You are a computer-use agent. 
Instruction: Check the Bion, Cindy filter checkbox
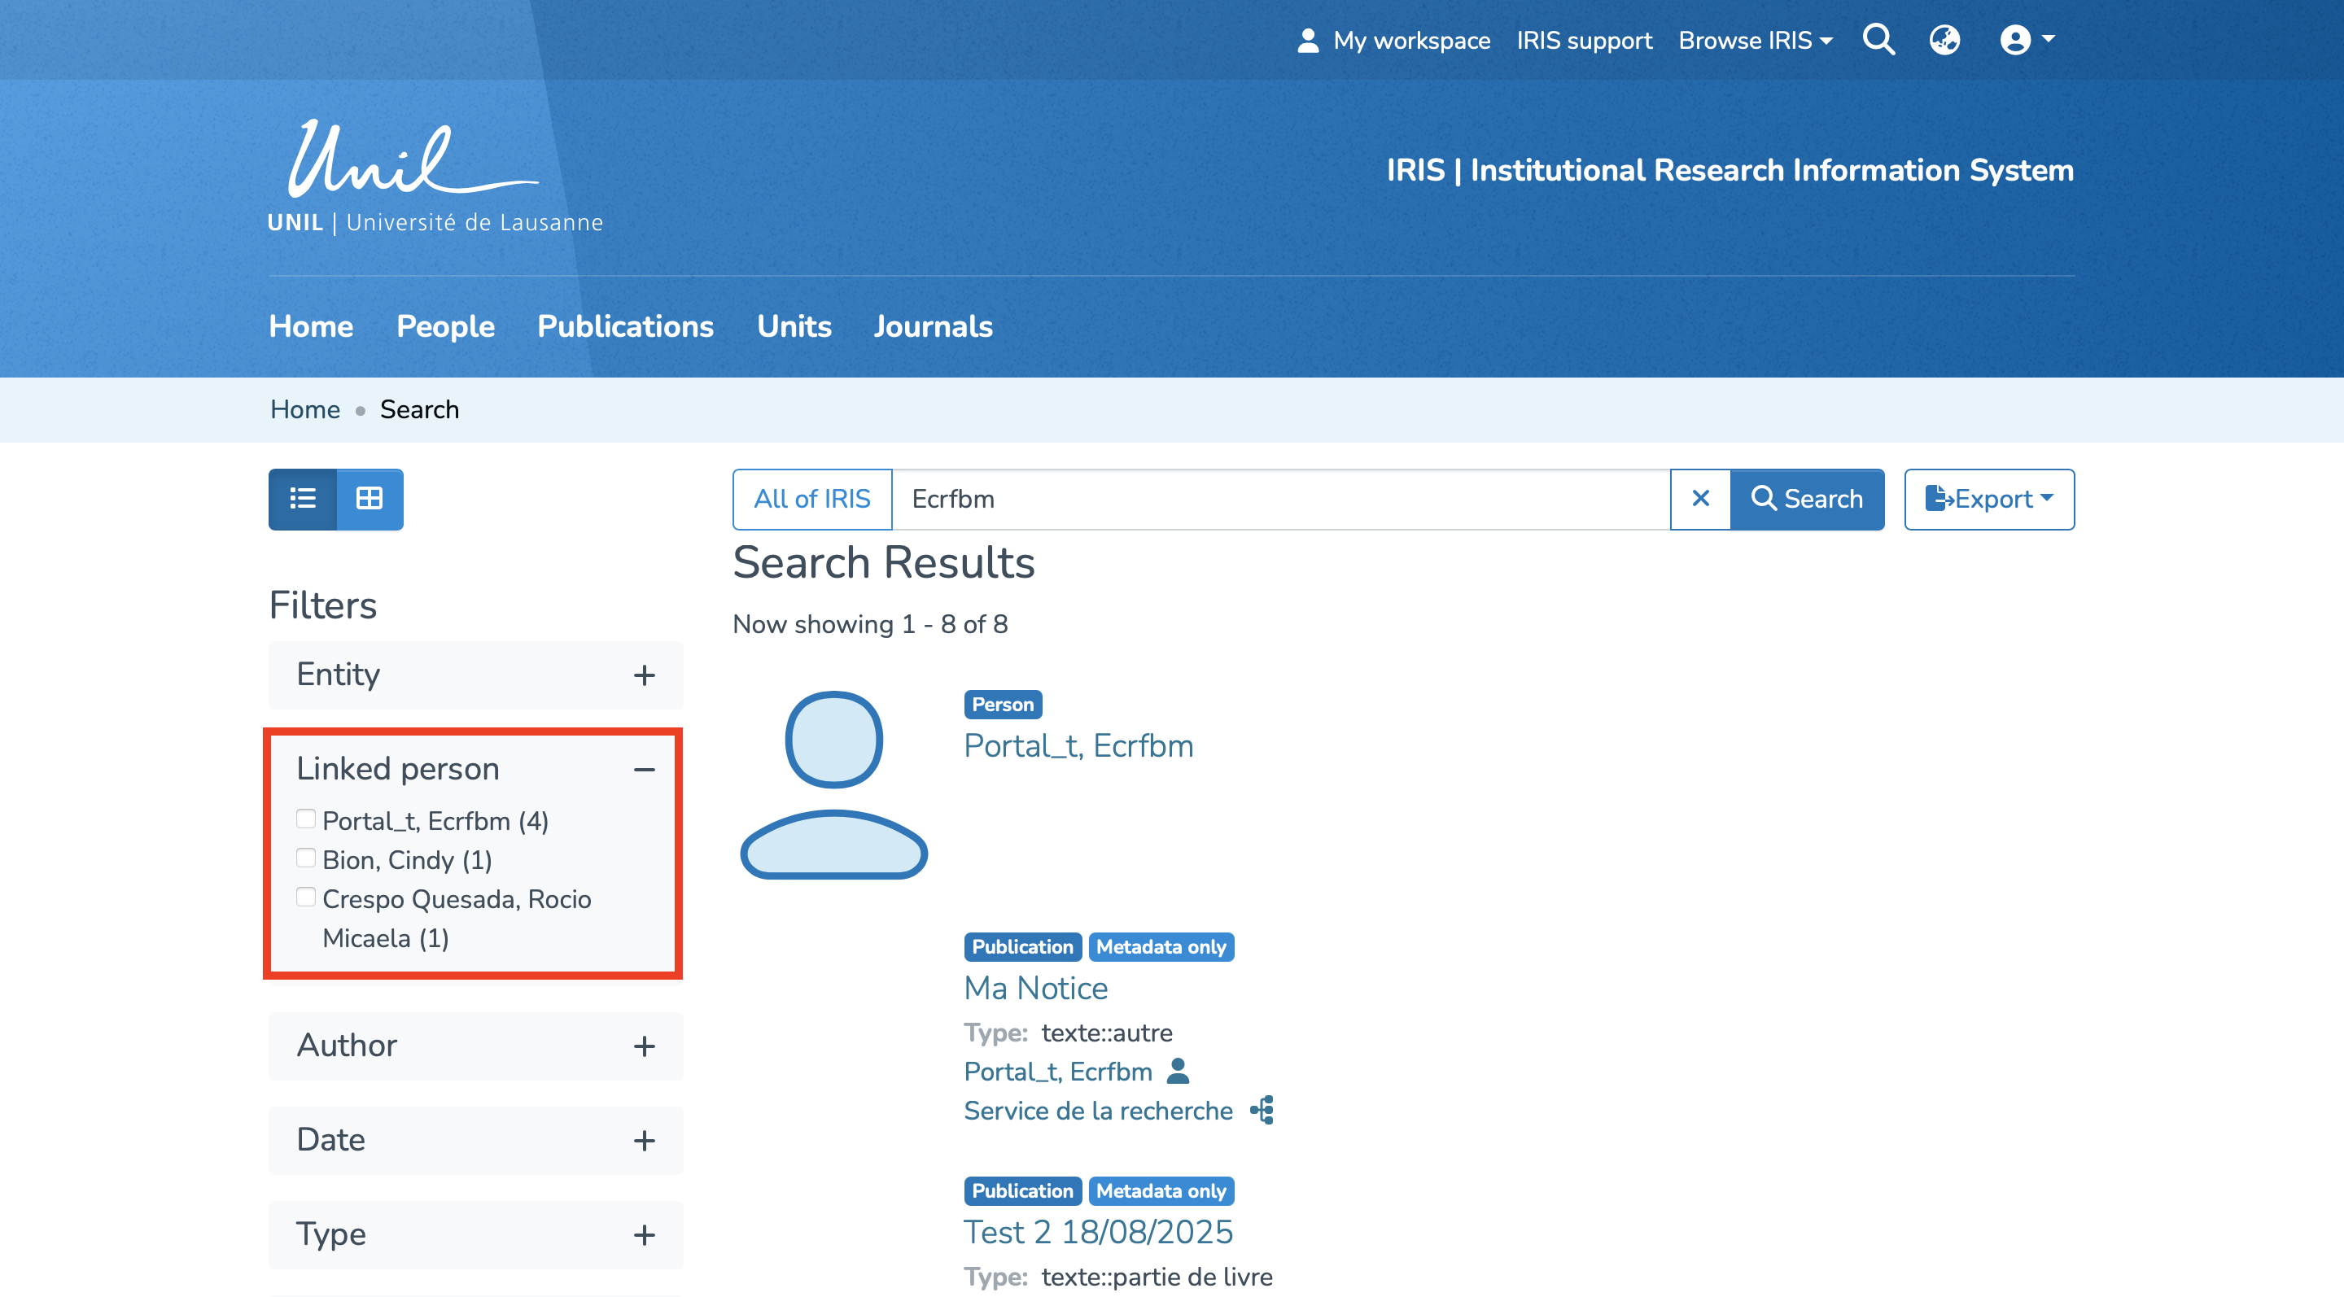click(306, 858)
